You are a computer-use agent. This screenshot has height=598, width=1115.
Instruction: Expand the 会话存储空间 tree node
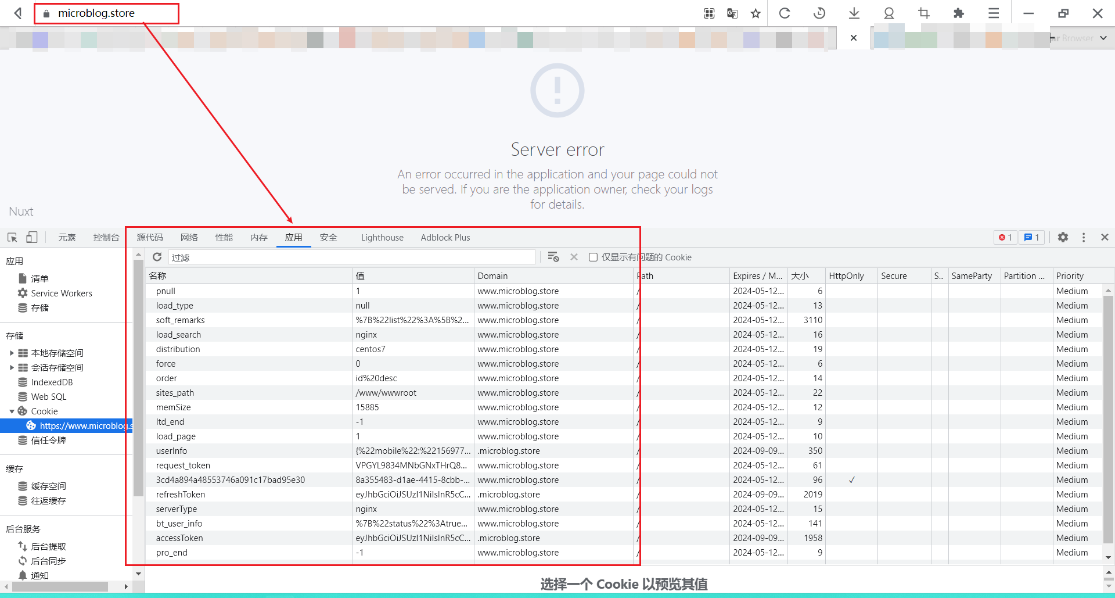coord(12,367)
